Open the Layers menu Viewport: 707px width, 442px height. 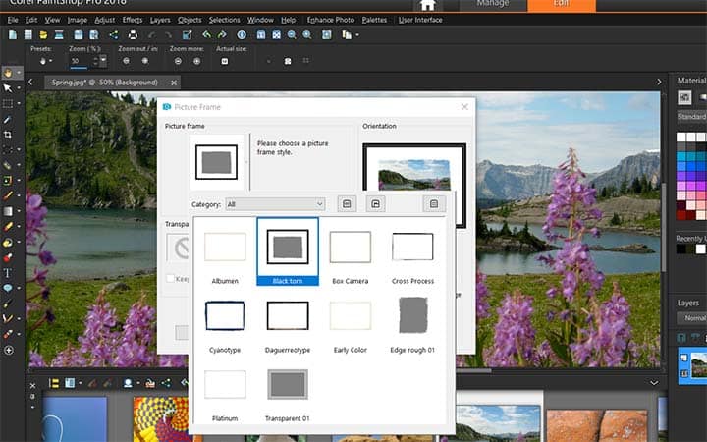tap(160, 20)
